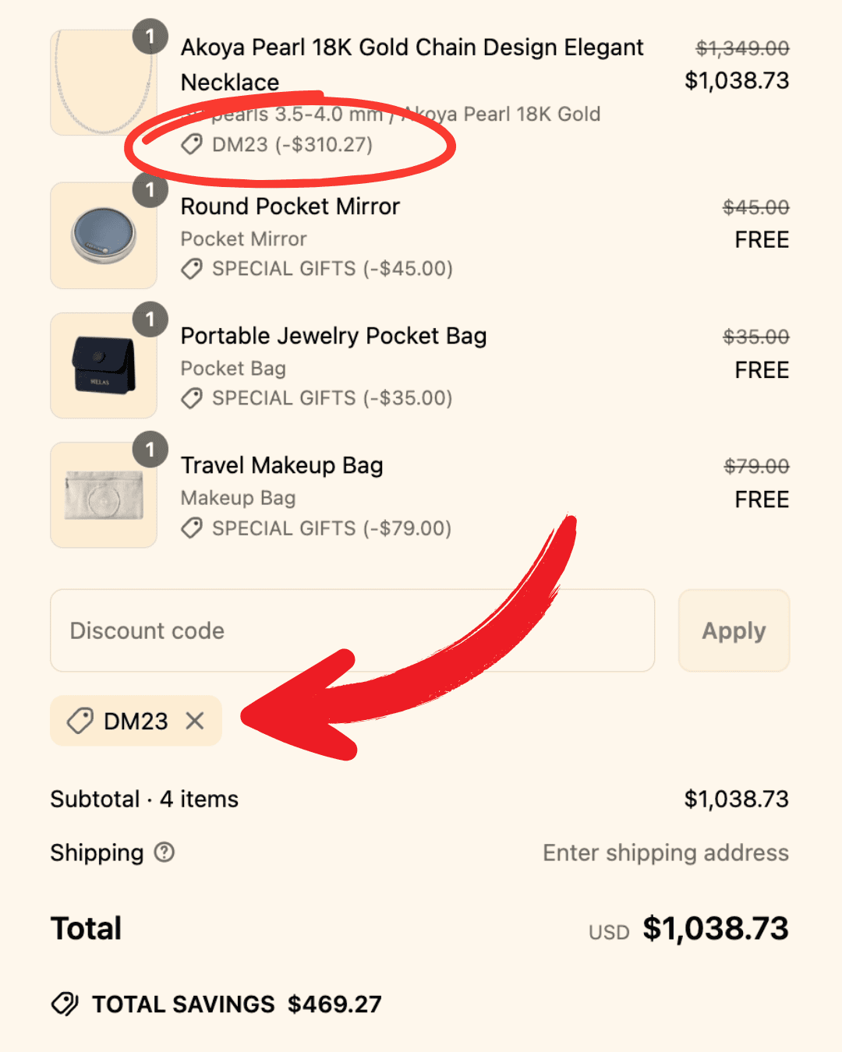This screenshot has height=1052, width=842.
Task: Click tag icon beside SPECIAL GIFTS (-$79.00)
Action: pyautogui.click(x=192, y=528)
